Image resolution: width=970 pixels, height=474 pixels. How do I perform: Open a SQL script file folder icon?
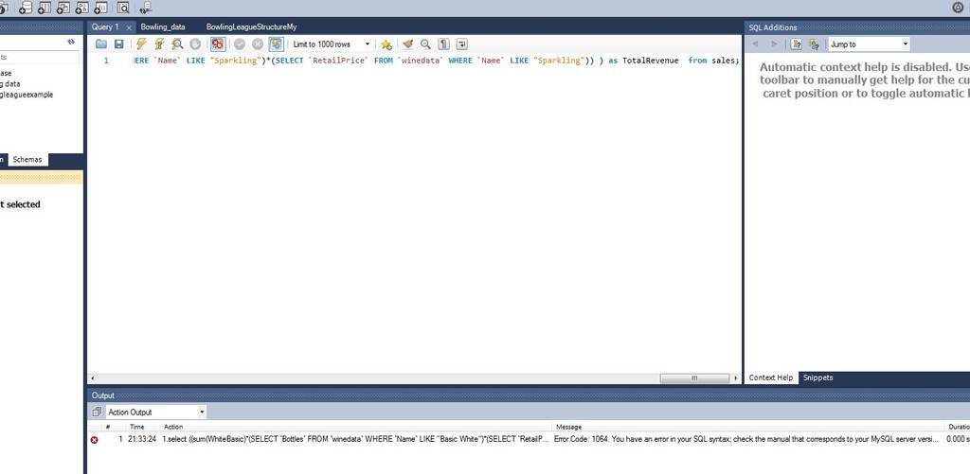coord(100,44)
